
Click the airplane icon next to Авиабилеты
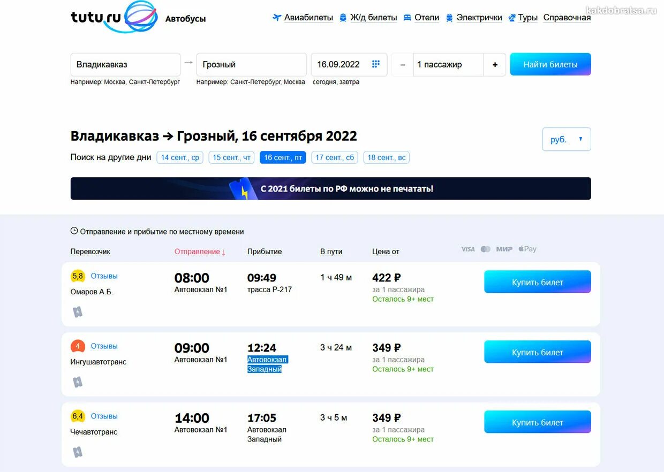click(x=277, y=18)
